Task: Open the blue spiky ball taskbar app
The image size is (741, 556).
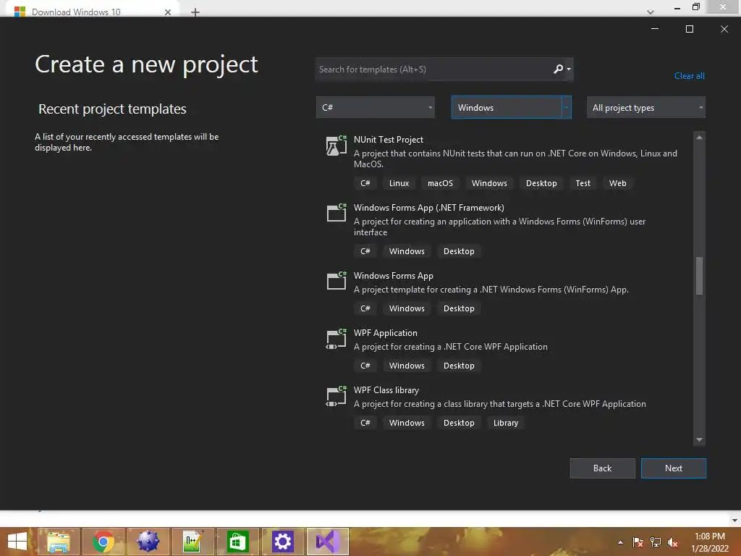Action: point(148,542)
